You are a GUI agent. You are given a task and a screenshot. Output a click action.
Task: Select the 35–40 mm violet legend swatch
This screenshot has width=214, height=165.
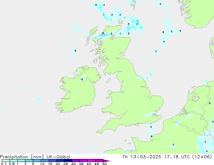(83, 161)
